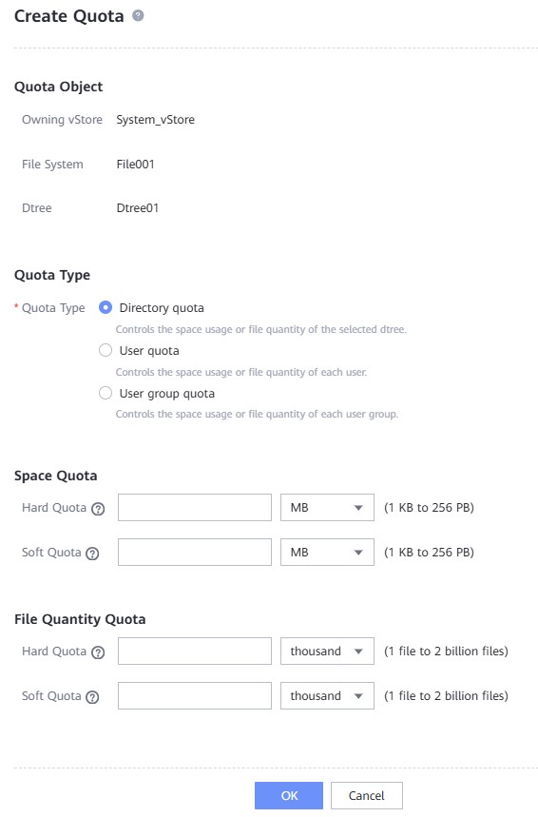Image resolution: width=538 pixels, height=817 pixels.
Task: Click the OK button to confirm
Action: (x=289, y=796)
